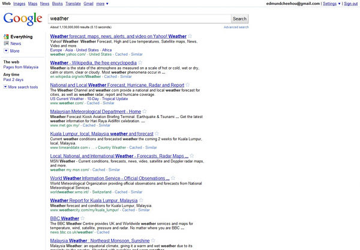Star the MSN Local, National, International Weather result
The image size is (360, 250).
[x=192, y=155]
